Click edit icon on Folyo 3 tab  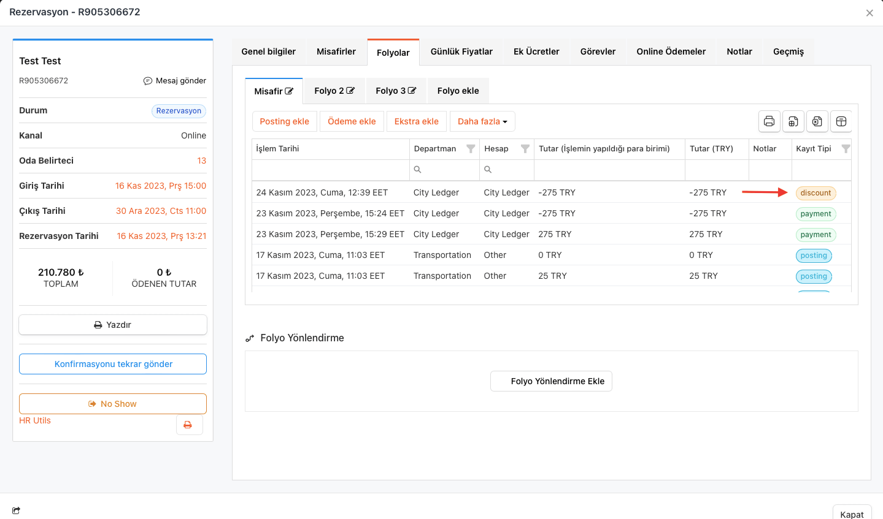pyautogui.click(x=412, y=91)
